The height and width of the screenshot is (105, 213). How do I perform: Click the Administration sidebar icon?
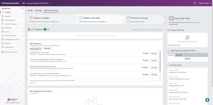(x=3, y=36)
